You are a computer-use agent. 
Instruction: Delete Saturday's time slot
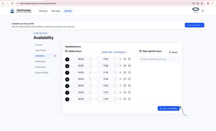click(x=120, y=99)
